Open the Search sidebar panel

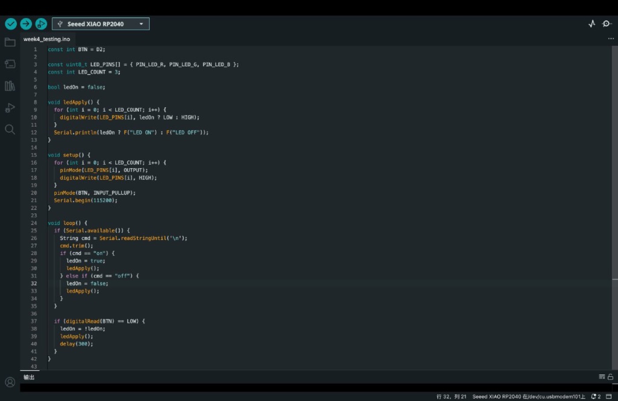(x=10, y=129)
